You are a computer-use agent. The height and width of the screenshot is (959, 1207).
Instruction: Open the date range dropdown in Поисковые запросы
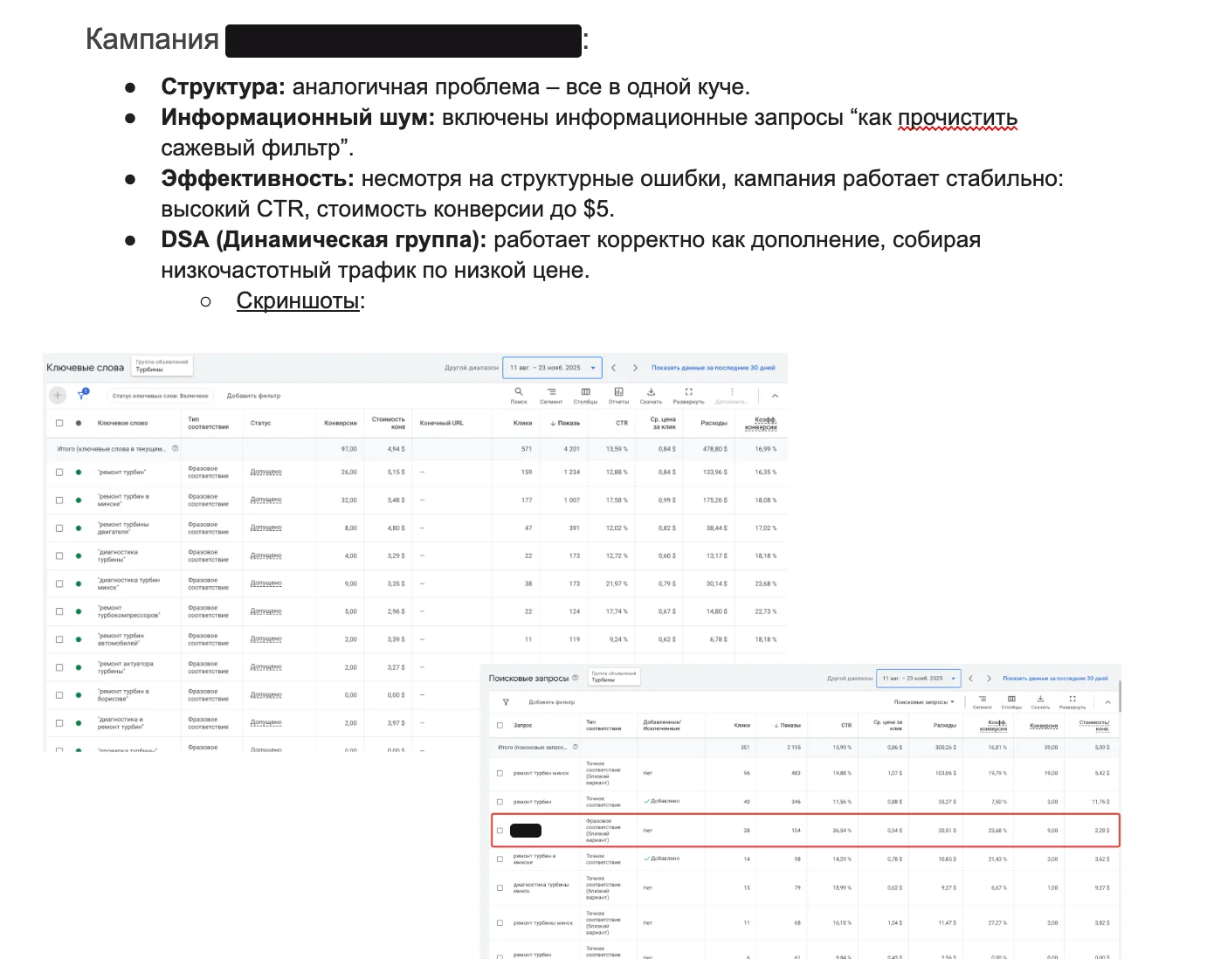click(x=918, y=679)
